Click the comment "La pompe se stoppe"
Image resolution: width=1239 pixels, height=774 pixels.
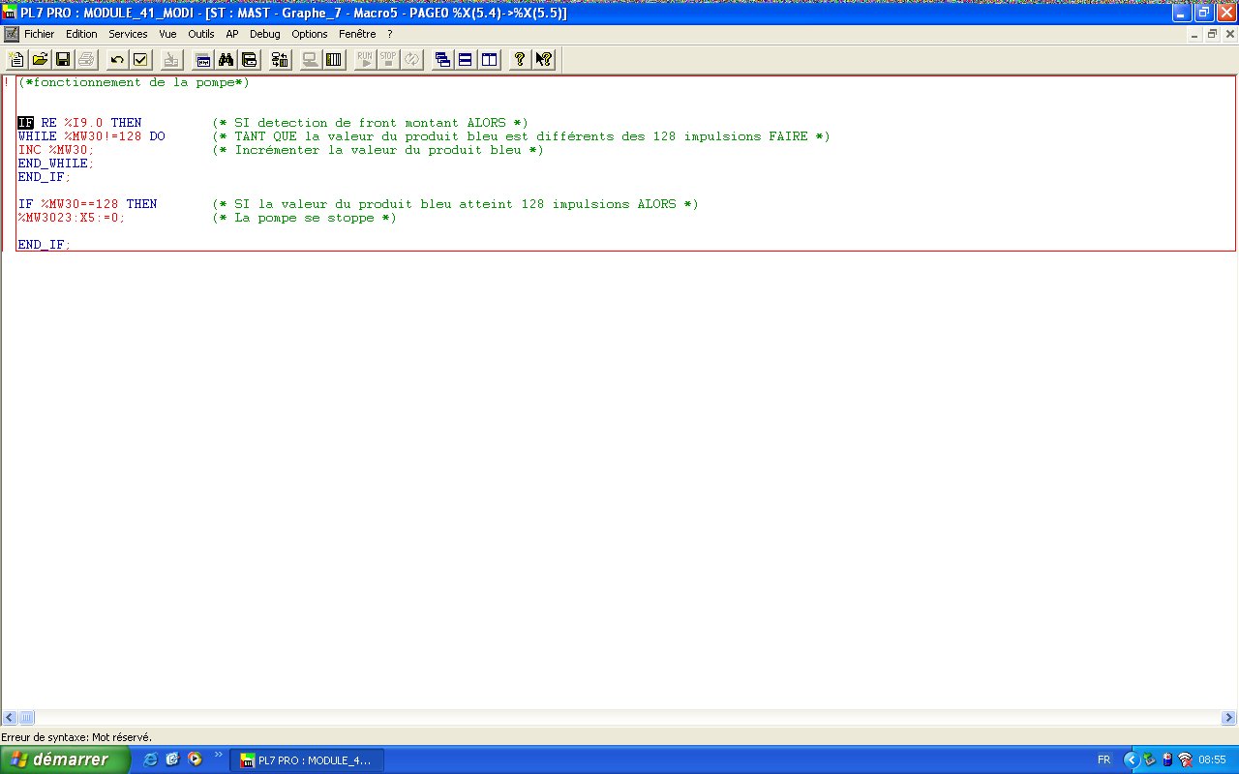(304, 218)
